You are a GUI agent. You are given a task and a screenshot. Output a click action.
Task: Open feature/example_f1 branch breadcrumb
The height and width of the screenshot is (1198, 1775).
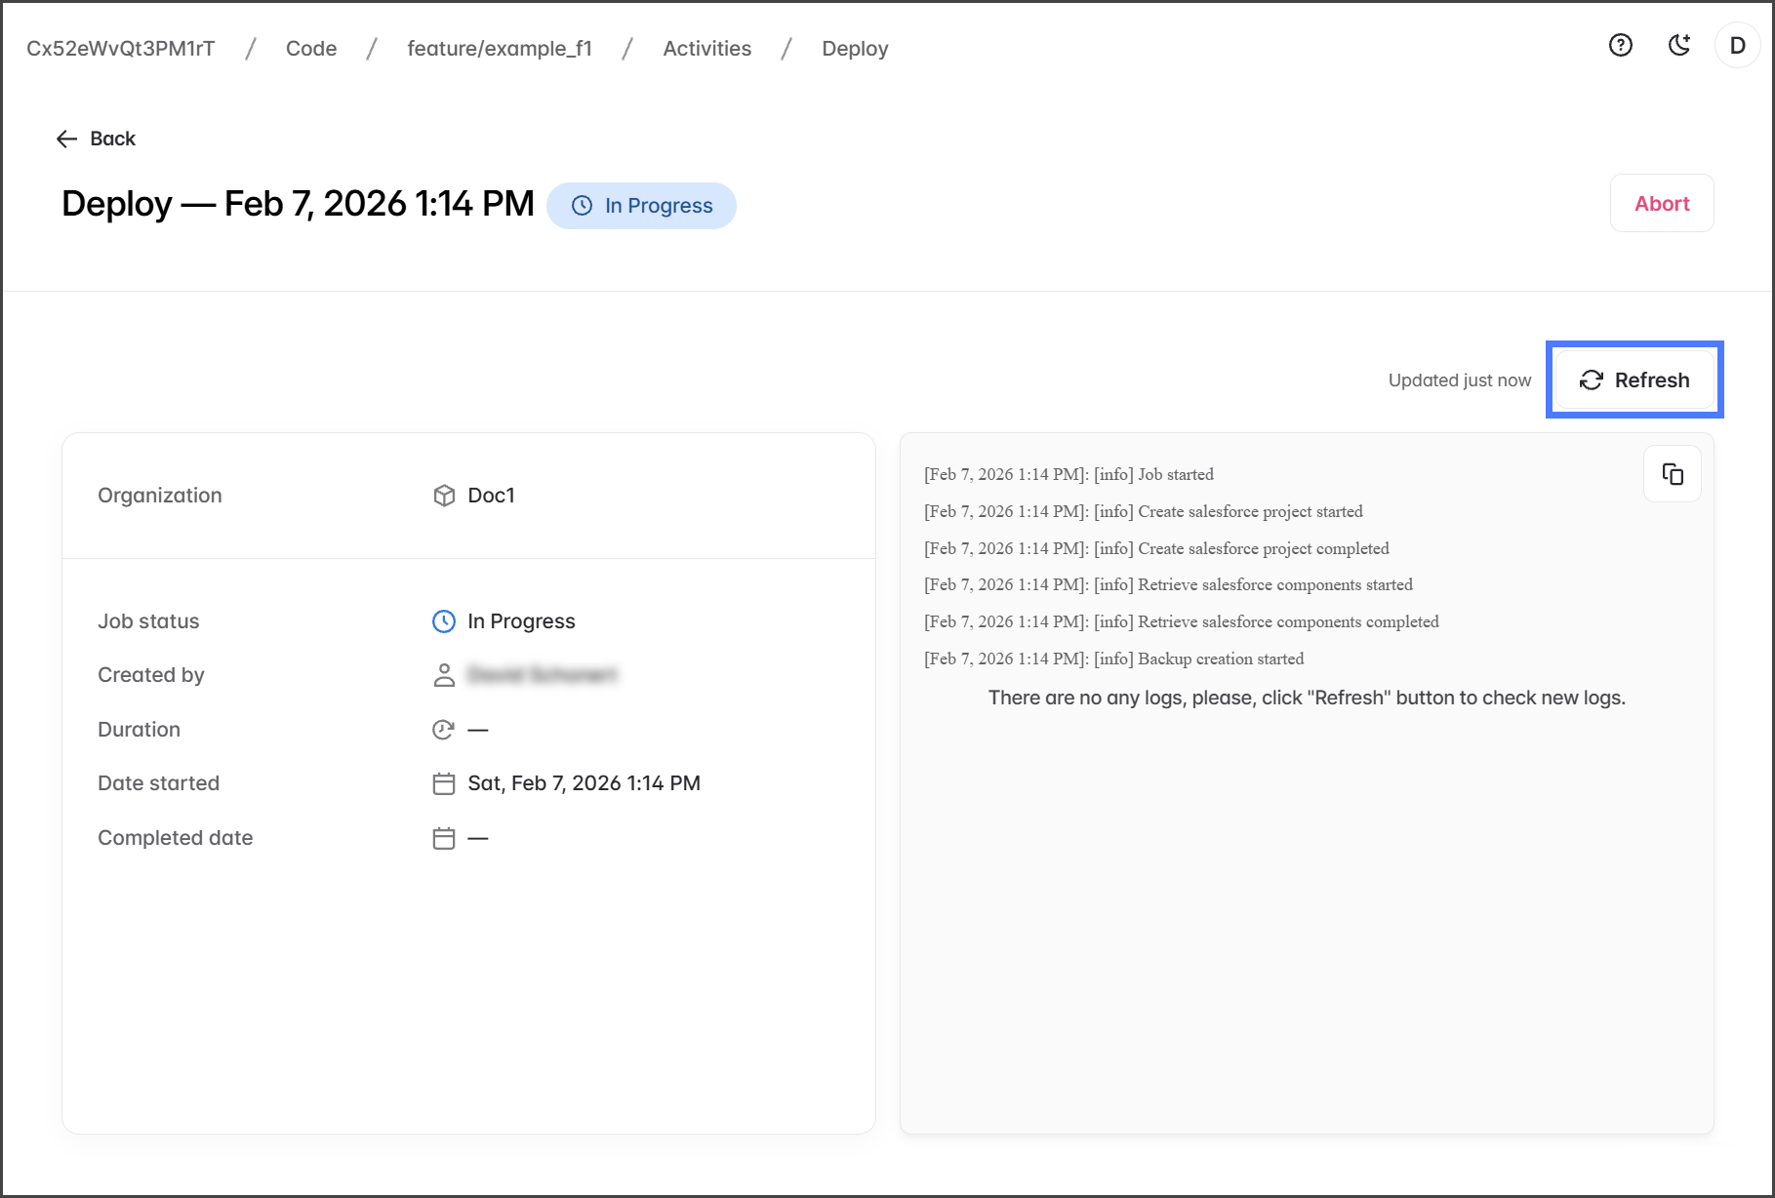pyautogui.click(x=500, y=49)
